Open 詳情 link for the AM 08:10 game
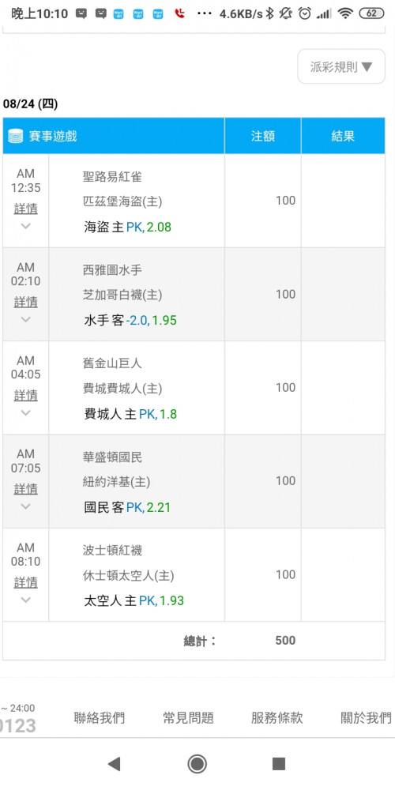Image resolution: width=395 pixels, height=790 pixels. pos(26,582)
